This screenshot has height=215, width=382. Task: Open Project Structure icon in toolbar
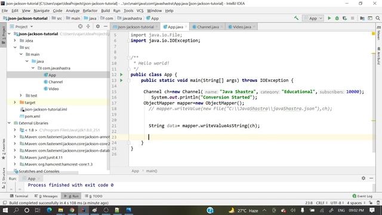pyautogui.click(x=362, y=18)
